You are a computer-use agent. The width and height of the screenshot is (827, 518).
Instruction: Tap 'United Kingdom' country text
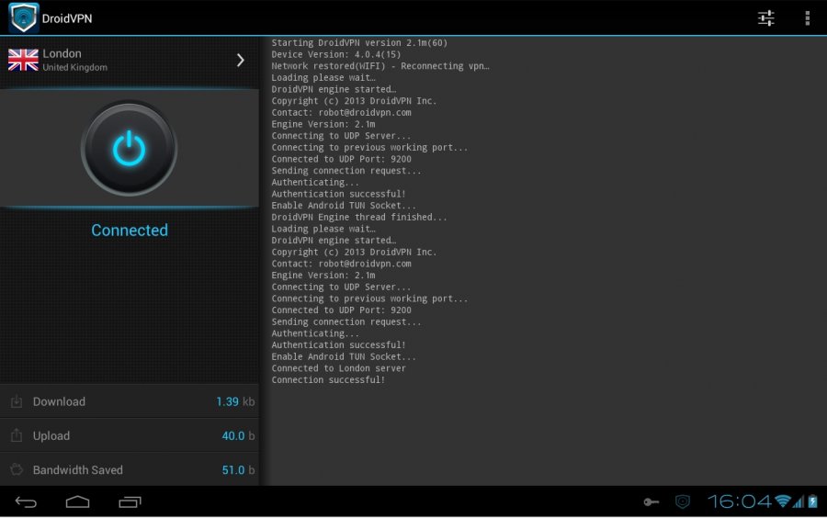point(75,67)
